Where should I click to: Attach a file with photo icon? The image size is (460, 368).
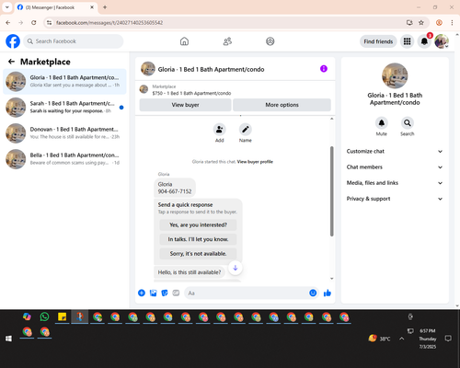click(x=153, y=293)
